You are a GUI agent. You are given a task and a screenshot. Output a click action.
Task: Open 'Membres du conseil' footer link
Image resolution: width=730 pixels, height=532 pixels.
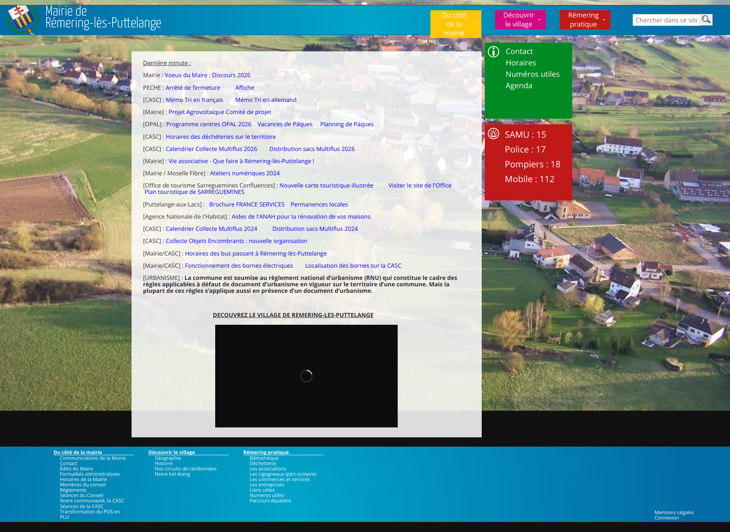point(83,485)
